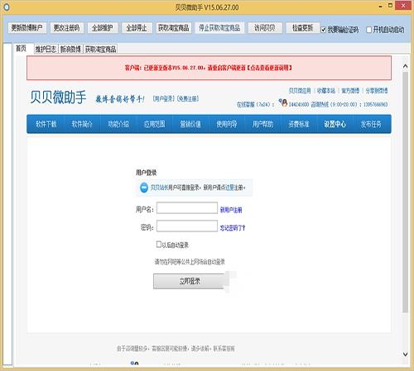414x371 pixels.
Task: Open the 新浪微博 tab
Action: point(70,49)
